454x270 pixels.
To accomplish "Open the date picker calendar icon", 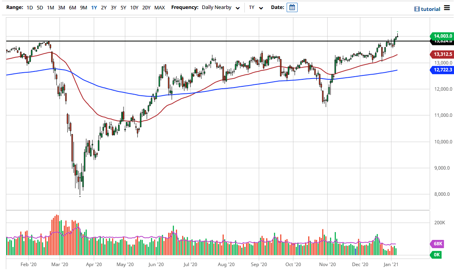I will (292, 7).
